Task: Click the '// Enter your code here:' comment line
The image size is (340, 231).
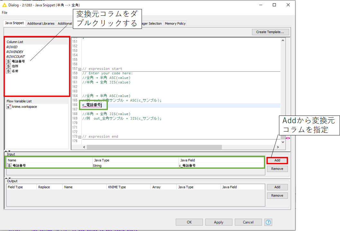Action: coord(107,73)
